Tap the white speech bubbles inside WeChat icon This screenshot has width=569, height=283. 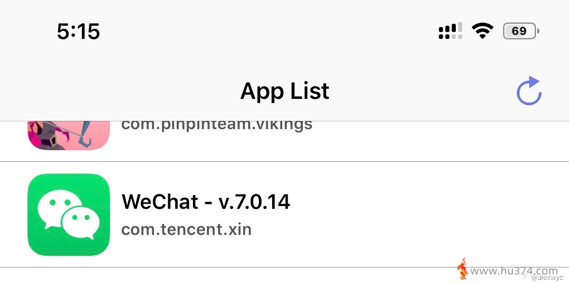(x=69, y=215)
